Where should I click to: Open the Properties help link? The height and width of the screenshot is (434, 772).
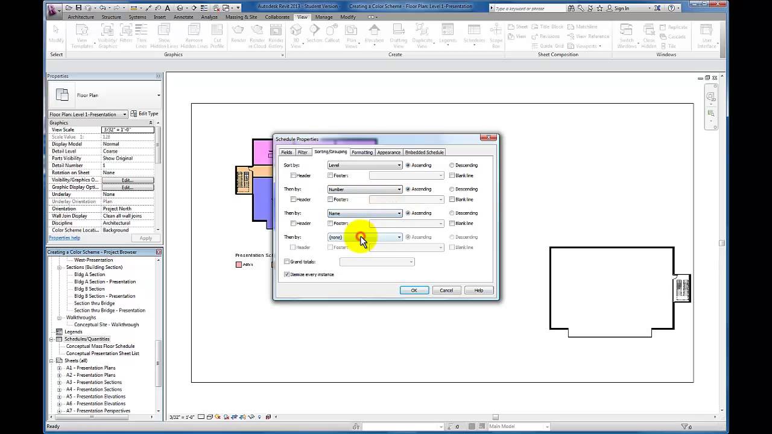[64, 238]
